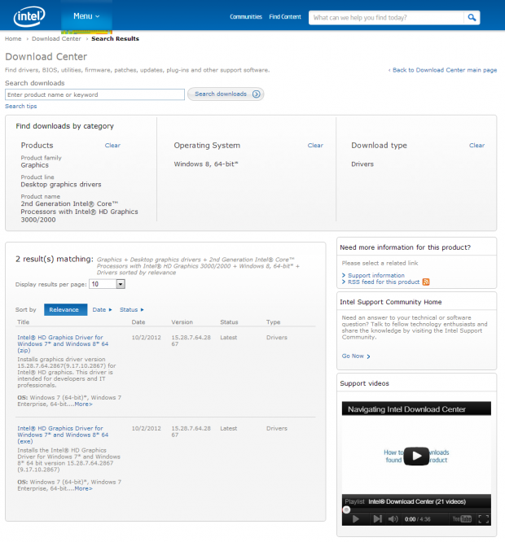The width and height of the screenshot is (505, 542).
Task: Mute the video volume speaker icon
Action: coord(393,519)
